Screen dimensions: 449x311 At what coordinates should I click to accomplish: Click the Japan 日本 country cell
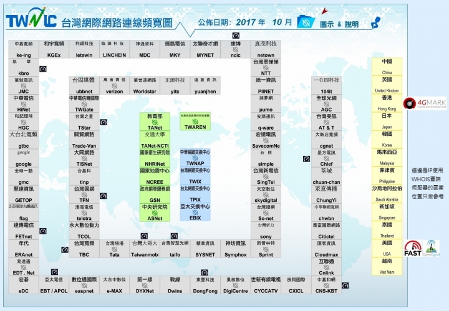tap(387, 121)
